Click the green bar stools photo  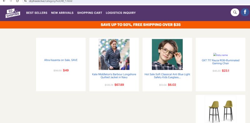point(221,110)
